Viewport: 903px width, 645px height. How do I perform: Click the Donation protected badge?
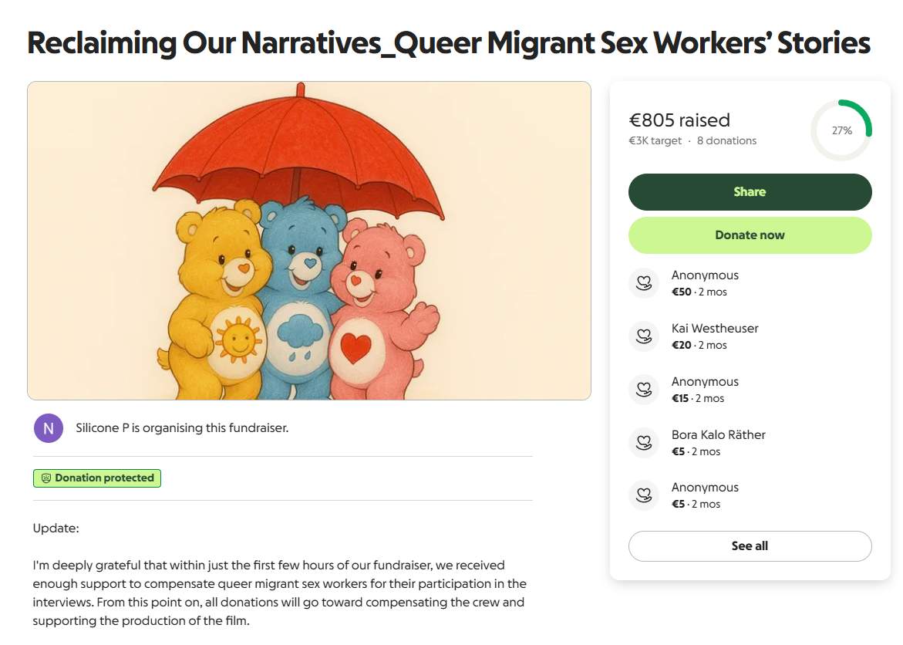[96, 478]
